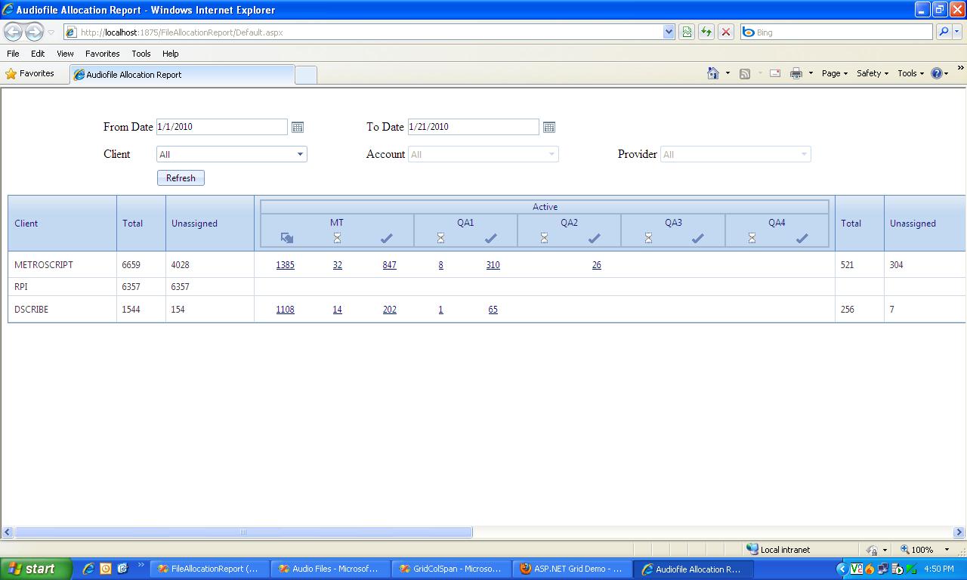This screenshot has height=580, width=967.
Task: Open METROSCRIPT 1385 link
Action: (285, 265)
